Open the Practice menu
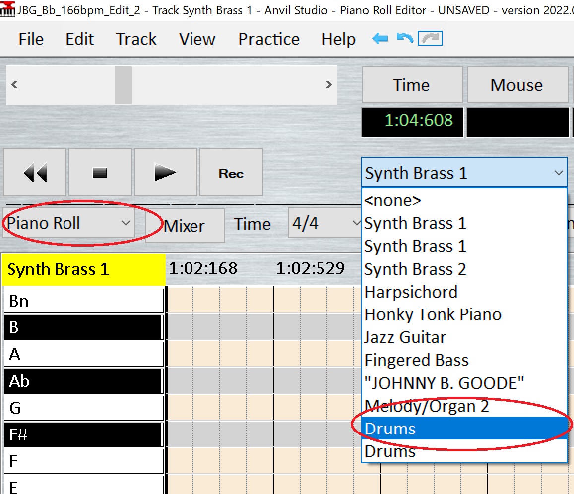Screen dimensions: 574x494 (268, 39)
